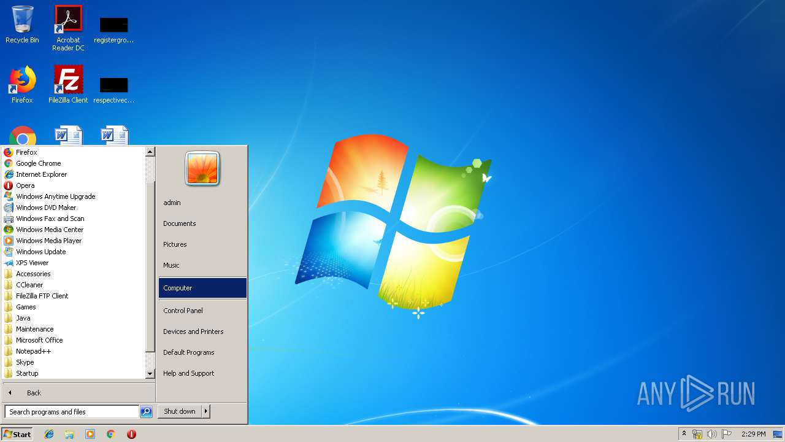This screenshot has height=442, width=785.
Task: Open shut down options arrow
Action: (205, 411)
